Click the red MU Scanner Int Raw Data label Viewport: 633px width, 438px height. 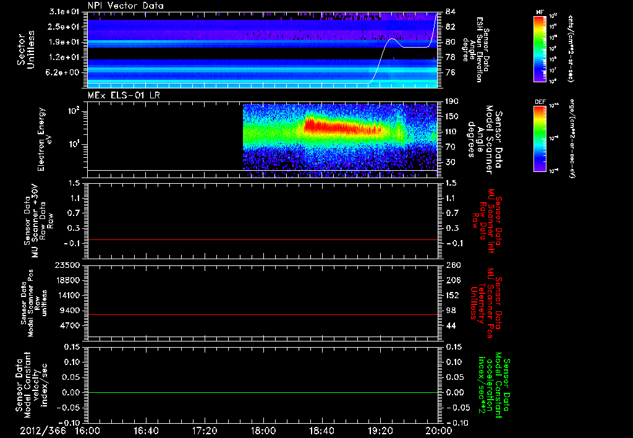[x=486, y=220]
